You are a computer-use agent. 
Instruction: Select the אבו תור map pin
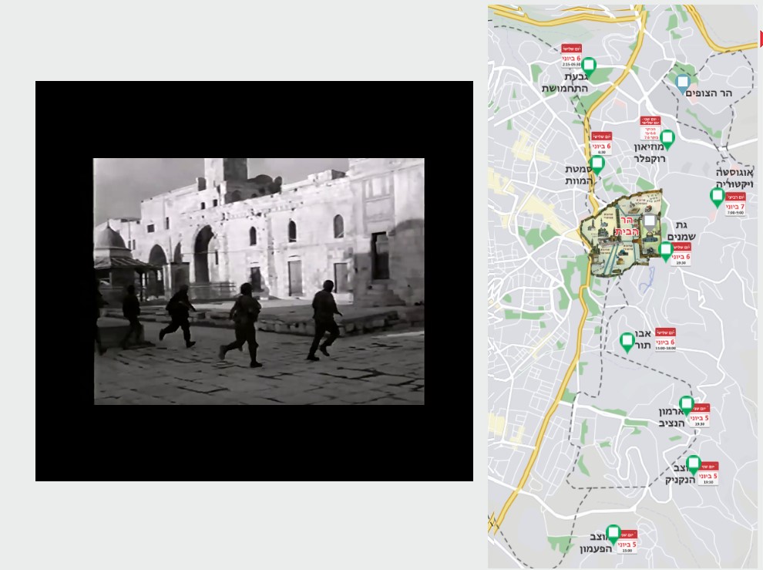(x=627, y=341)
